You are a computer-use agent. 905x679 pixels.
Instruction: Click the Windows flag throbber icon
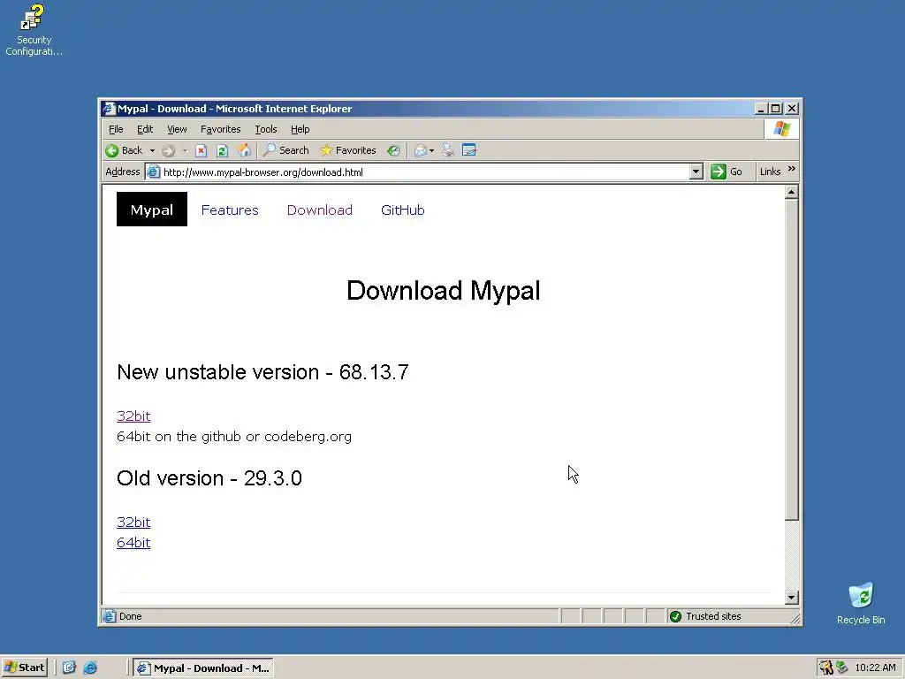pyautogui.click(x=781, y=129)
